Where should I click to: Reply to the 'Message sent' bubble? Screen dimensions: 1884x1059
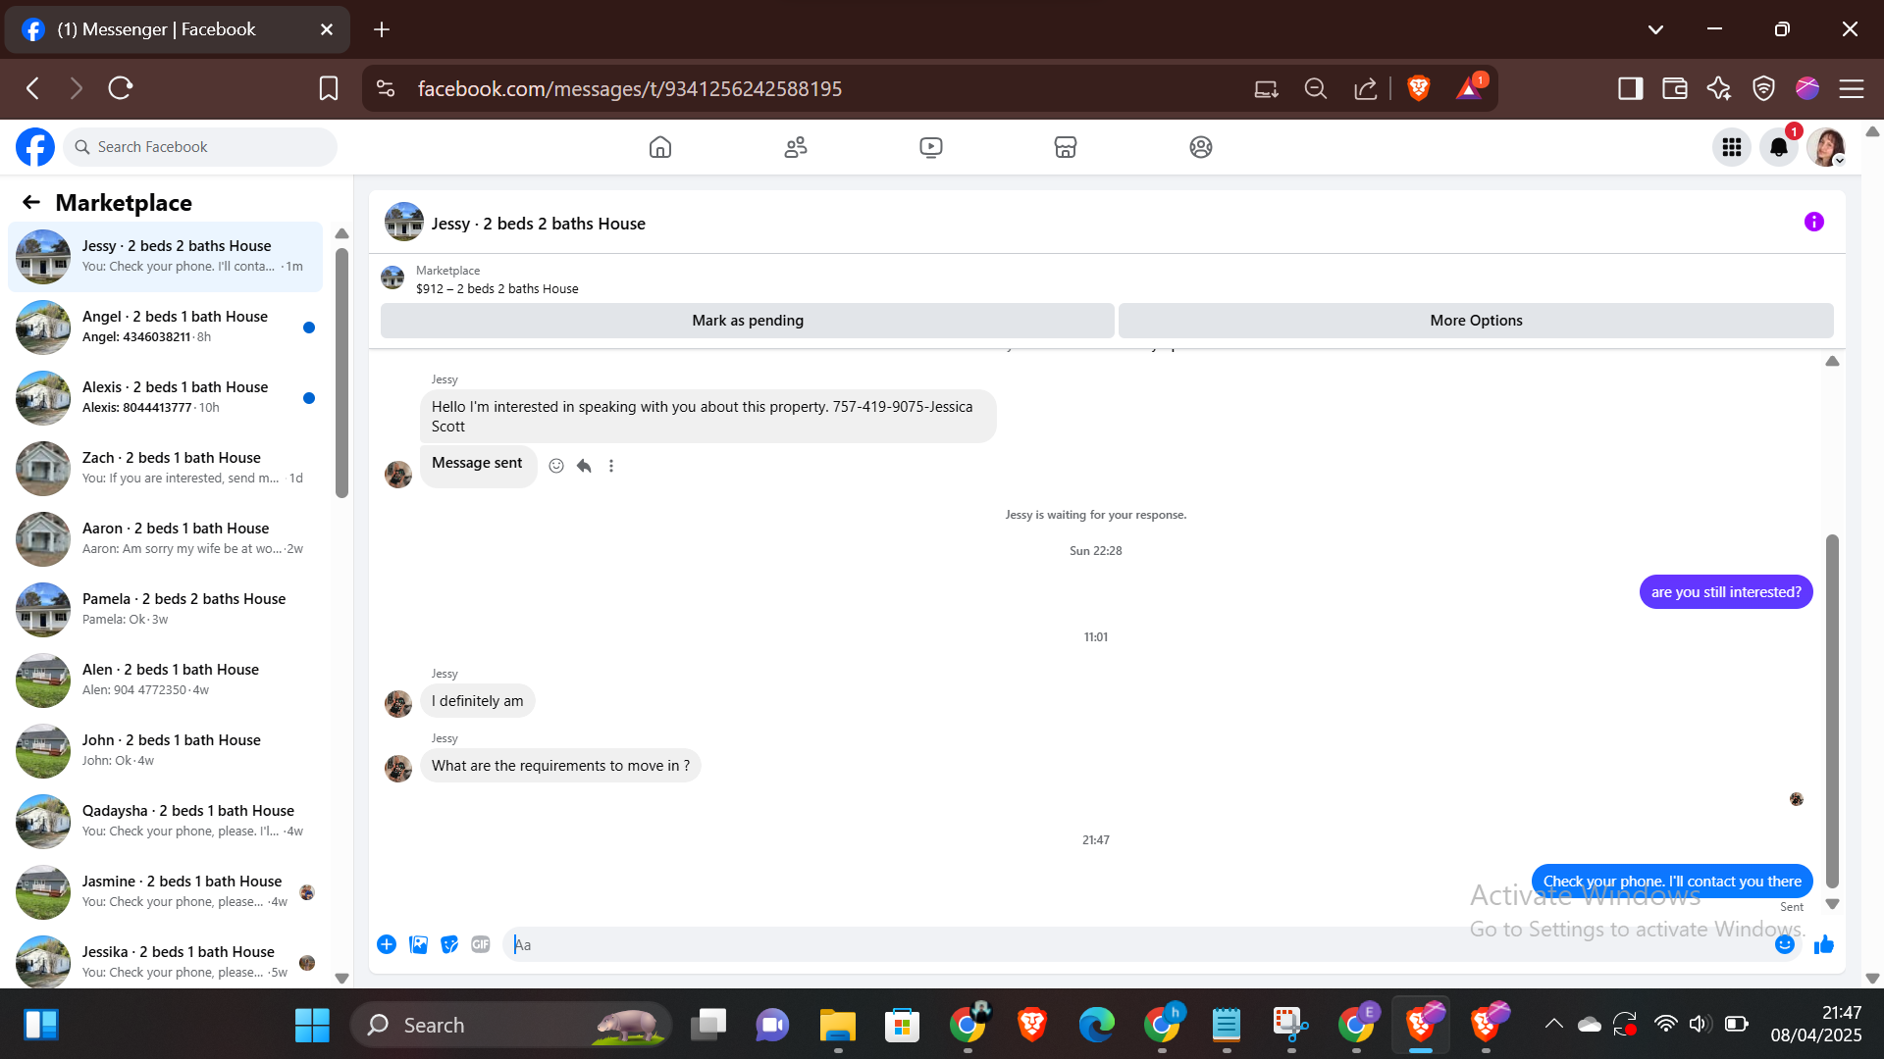tap(584, 466)
